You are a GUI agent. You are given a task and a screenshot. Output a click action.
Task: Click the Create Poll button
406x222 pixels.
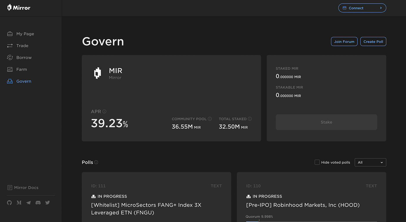coord(373,41)
